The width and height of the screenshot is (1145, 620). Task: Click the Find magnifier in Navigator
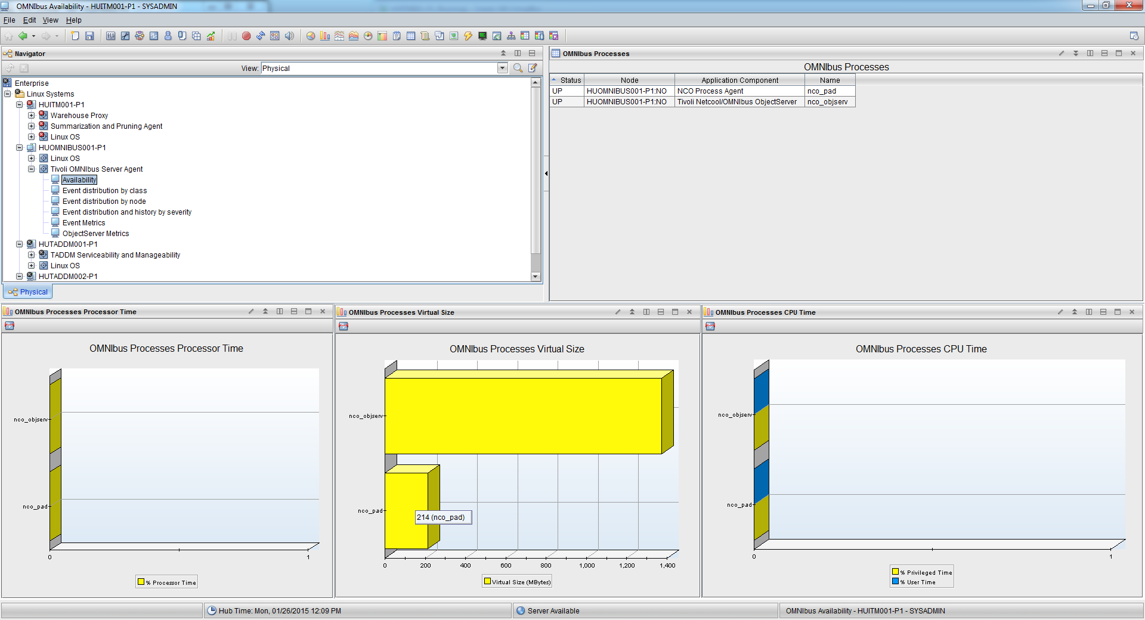click(518, 68)
